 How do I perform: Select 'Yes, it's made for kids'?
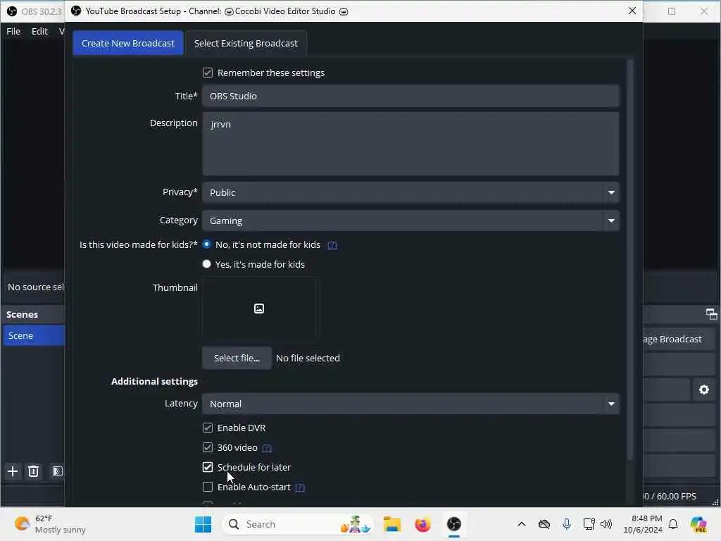point(207,264)
